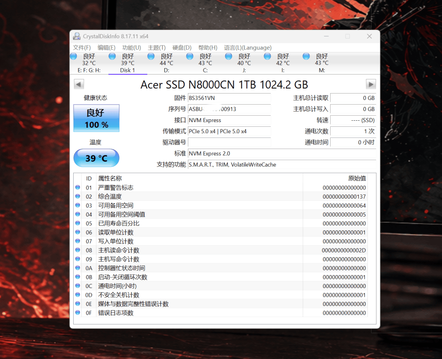The width and height of the screenshot is (442, 359).
Task: Select the right arrow to view next disk
Action: pos(371,84)
